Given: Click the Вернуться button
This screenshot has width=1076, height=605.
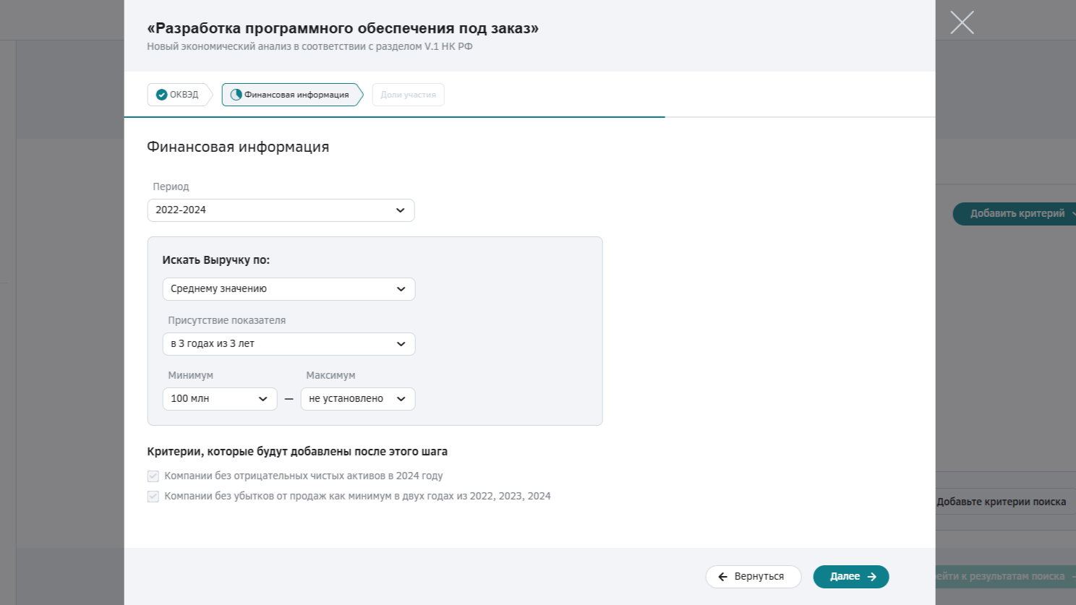Looking at the screenshot, I should pos(753,576).
